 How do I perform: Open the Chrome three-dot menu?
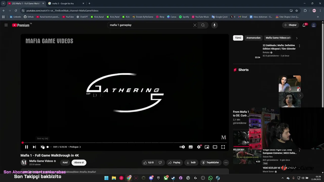point(320,11)
